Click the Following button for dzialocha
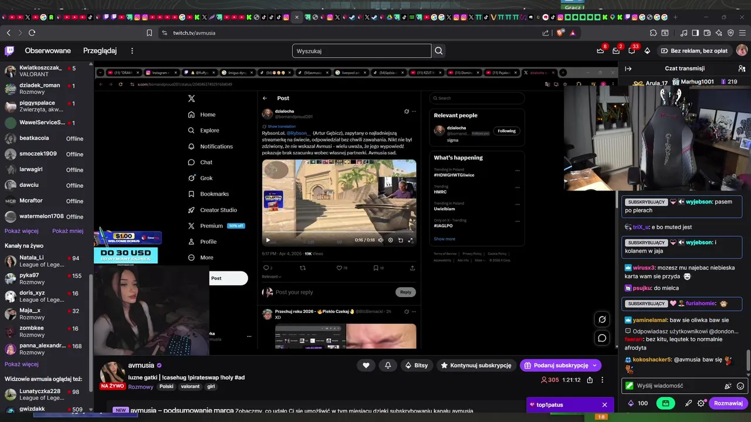Viewport: 751px width, 422px height. (x=507, y=131)
